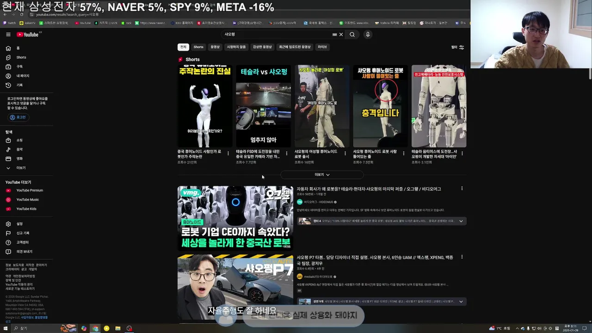Image resolution: width=592 pixels, height=333 pixels.
Task: Expand 더보기 in the sidebar explore list
Action: tap(25, 168)
